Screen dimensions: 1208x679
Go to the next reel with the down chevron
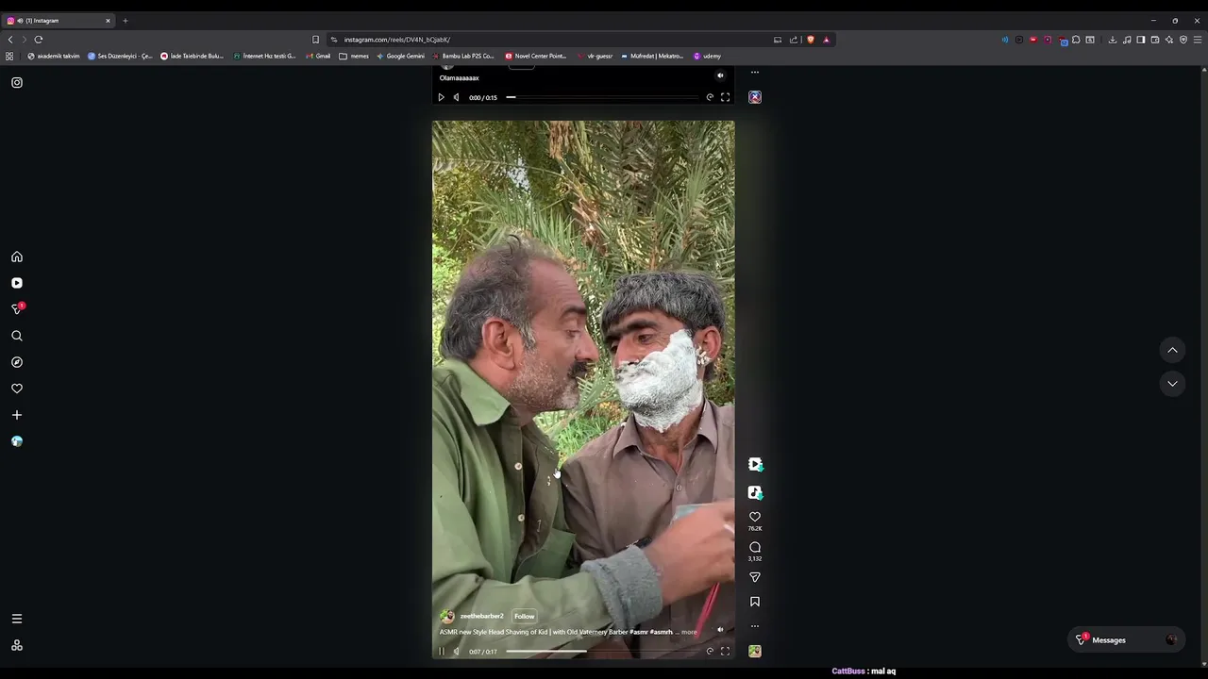(x=1172, y=384)
